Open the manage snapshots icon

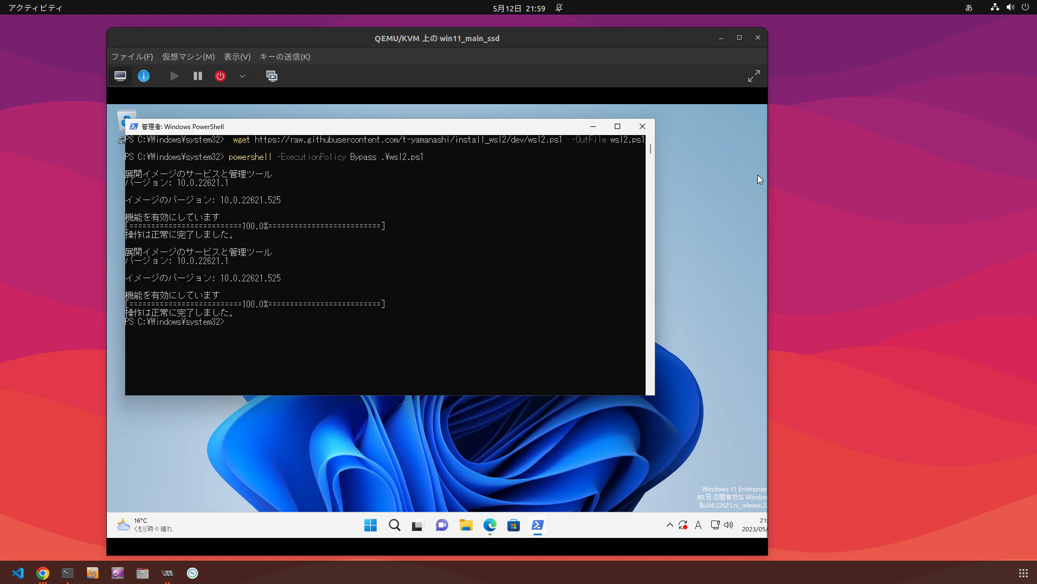272,76
